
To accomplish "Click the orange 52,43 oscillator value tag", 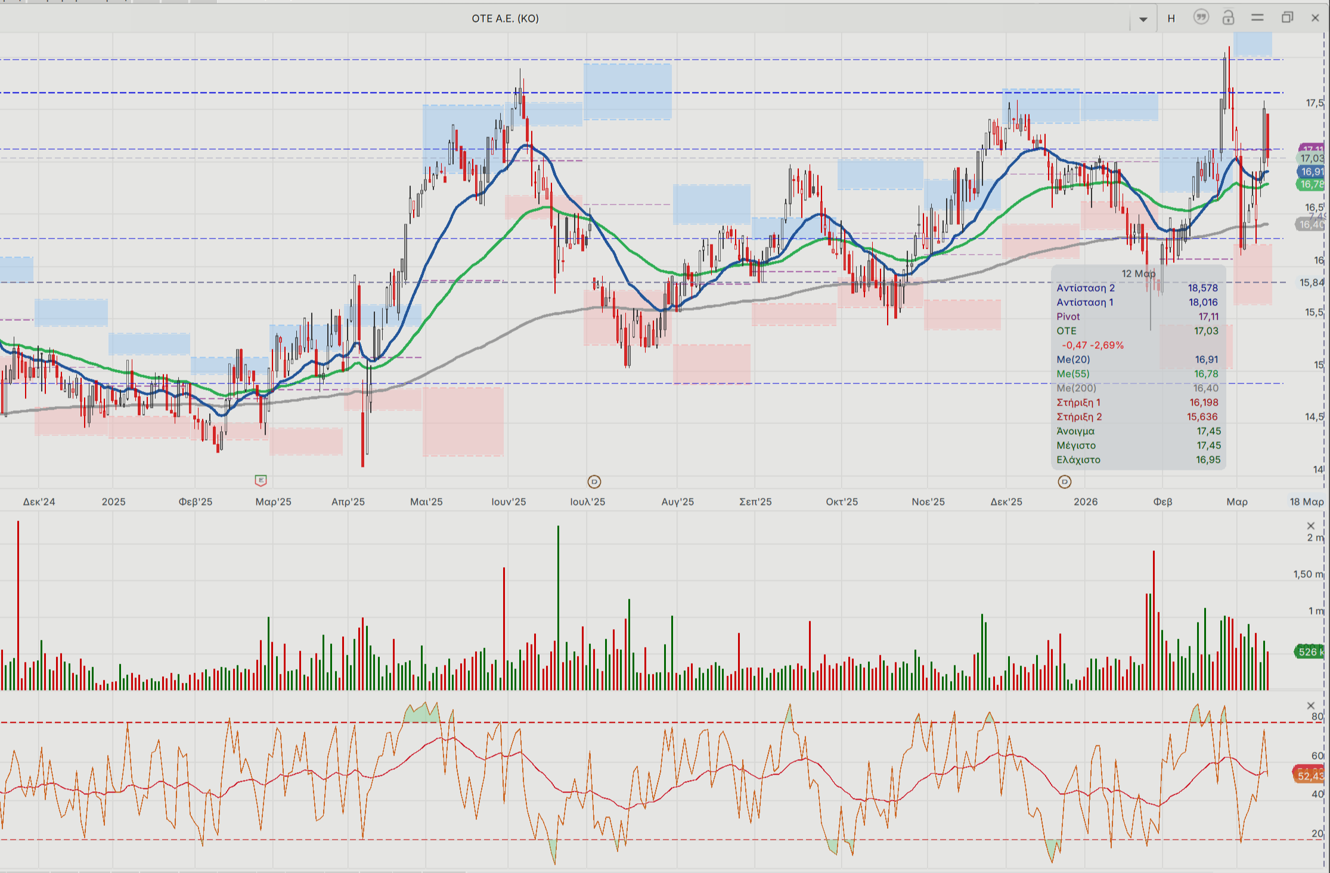I will coord(1309,775).
